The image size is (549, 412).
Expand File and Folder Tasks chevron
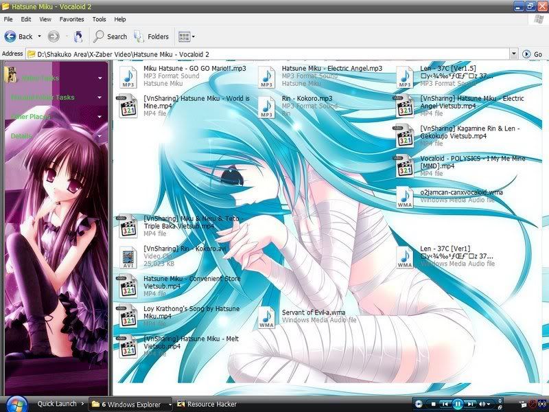point(100,98)
